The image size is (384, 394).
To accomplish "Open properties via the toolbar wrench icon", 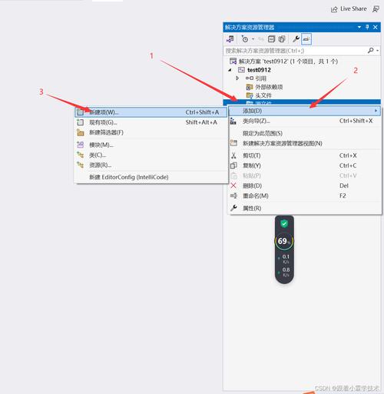I will [296, 39].
